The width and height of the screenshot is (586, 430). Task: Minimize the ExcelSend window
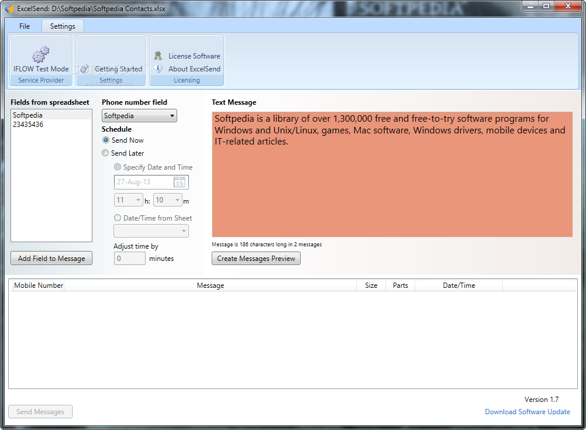click(x=530, y=6)
